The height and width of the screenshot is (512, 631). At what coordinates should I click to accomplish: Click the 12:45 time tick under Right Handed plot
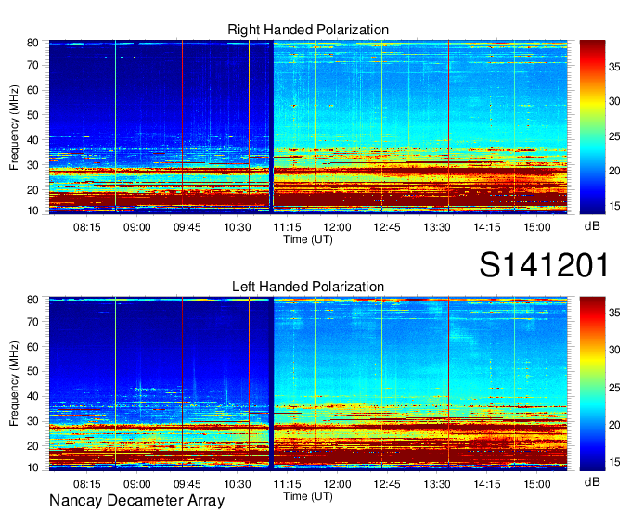(x=387, y=227)
